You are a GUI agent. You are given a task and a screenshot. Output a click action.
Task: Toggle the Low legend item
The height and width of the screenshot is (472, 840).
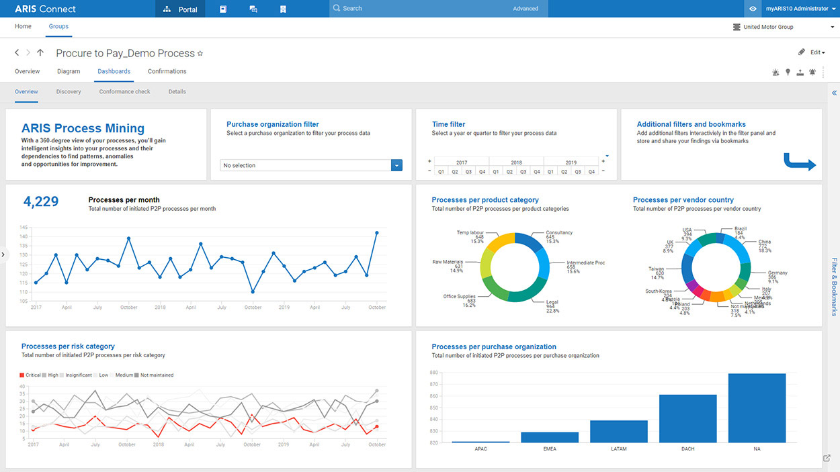[100, 375]
